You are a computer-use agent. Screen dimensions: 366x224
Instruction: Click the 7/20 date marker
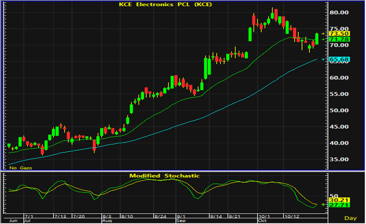pos(79,216)
